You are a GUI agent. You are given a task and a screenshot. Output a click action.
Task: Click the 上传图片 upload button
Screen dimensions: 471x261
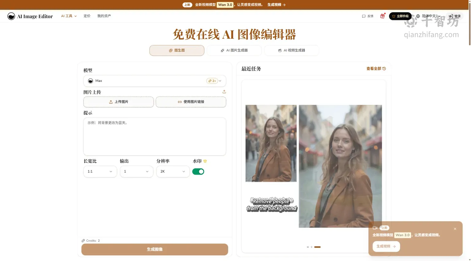pyautogui.click(x=118, y=102)
